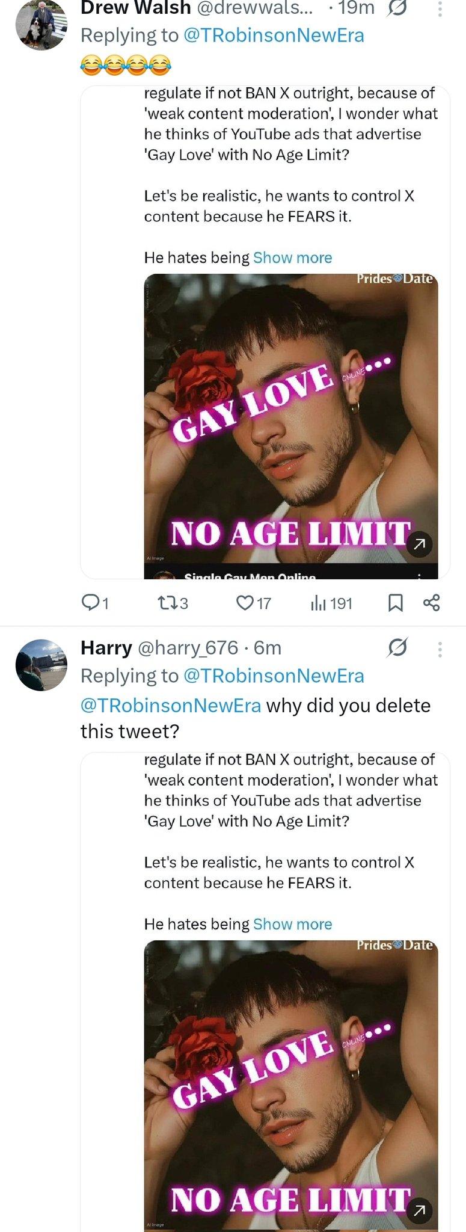
Task: Click Show more in Drew's quoted tweet
Action: point(292,257)
